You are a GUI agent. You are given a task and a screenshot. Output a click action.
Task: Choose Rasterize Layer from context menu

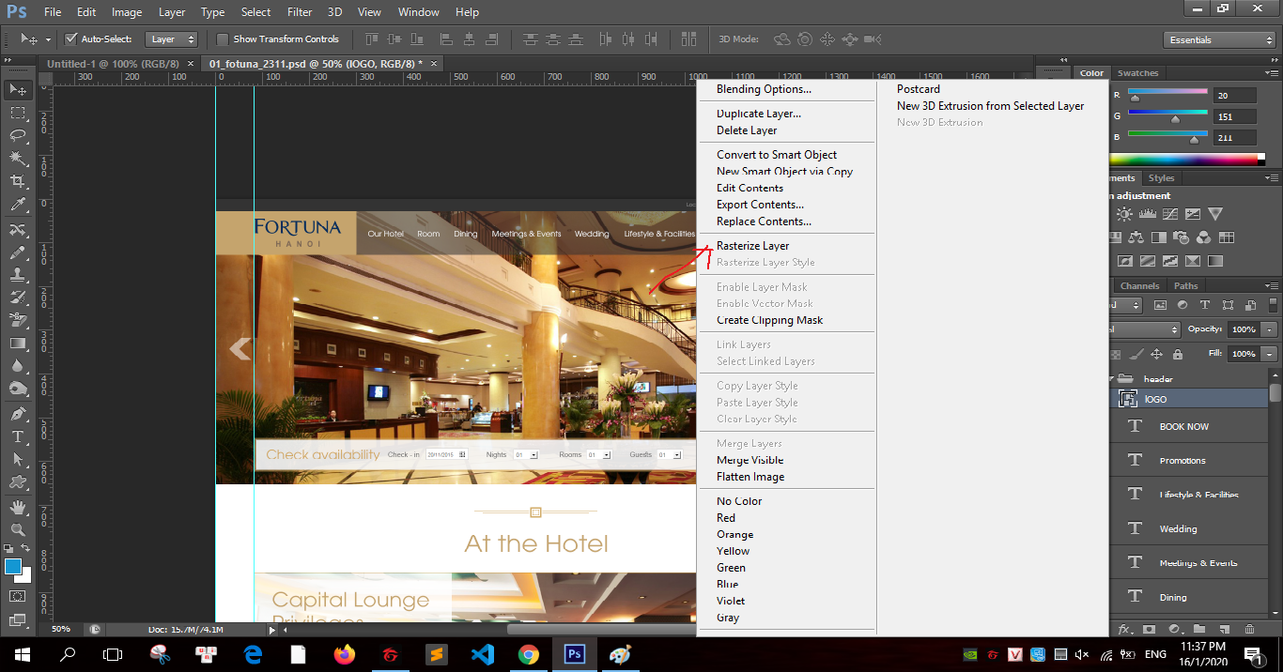click(752, 246)
